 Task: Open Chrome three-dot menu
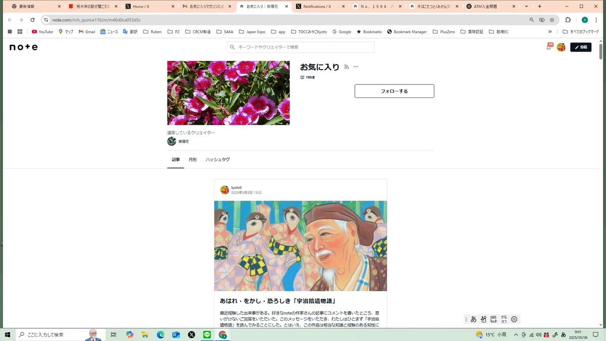596,20
